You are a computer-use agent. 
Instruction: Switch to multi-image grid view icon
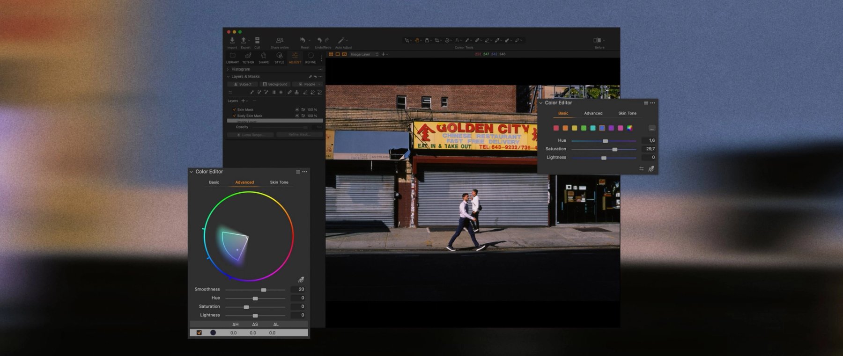pos(331,54)
